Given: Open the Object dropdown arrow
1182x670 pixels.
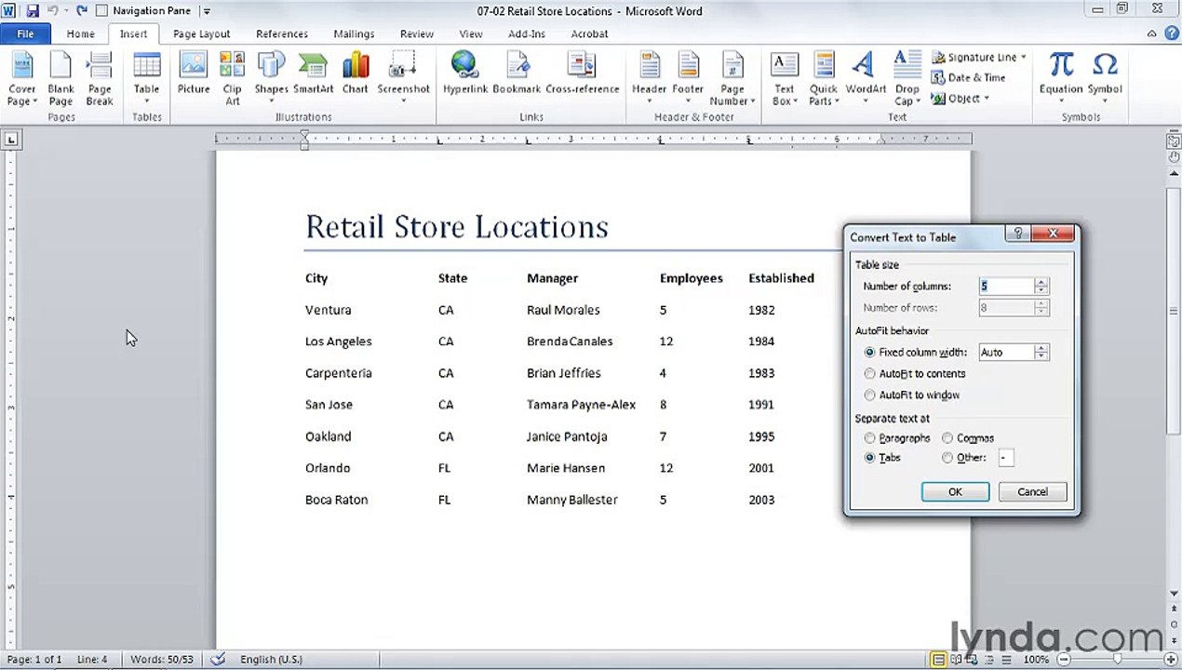Looking at the screenshot, I should (x=986, y=99).
